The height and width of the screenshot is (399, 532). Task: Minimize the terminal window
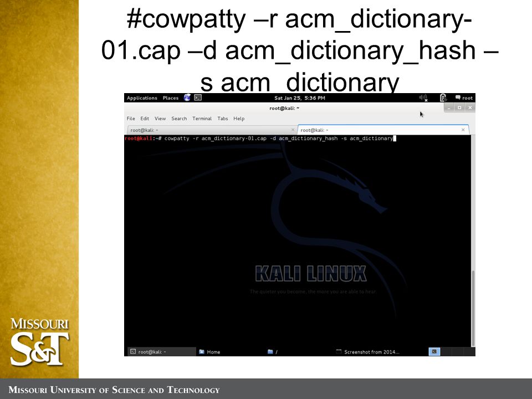pos(449,108)
